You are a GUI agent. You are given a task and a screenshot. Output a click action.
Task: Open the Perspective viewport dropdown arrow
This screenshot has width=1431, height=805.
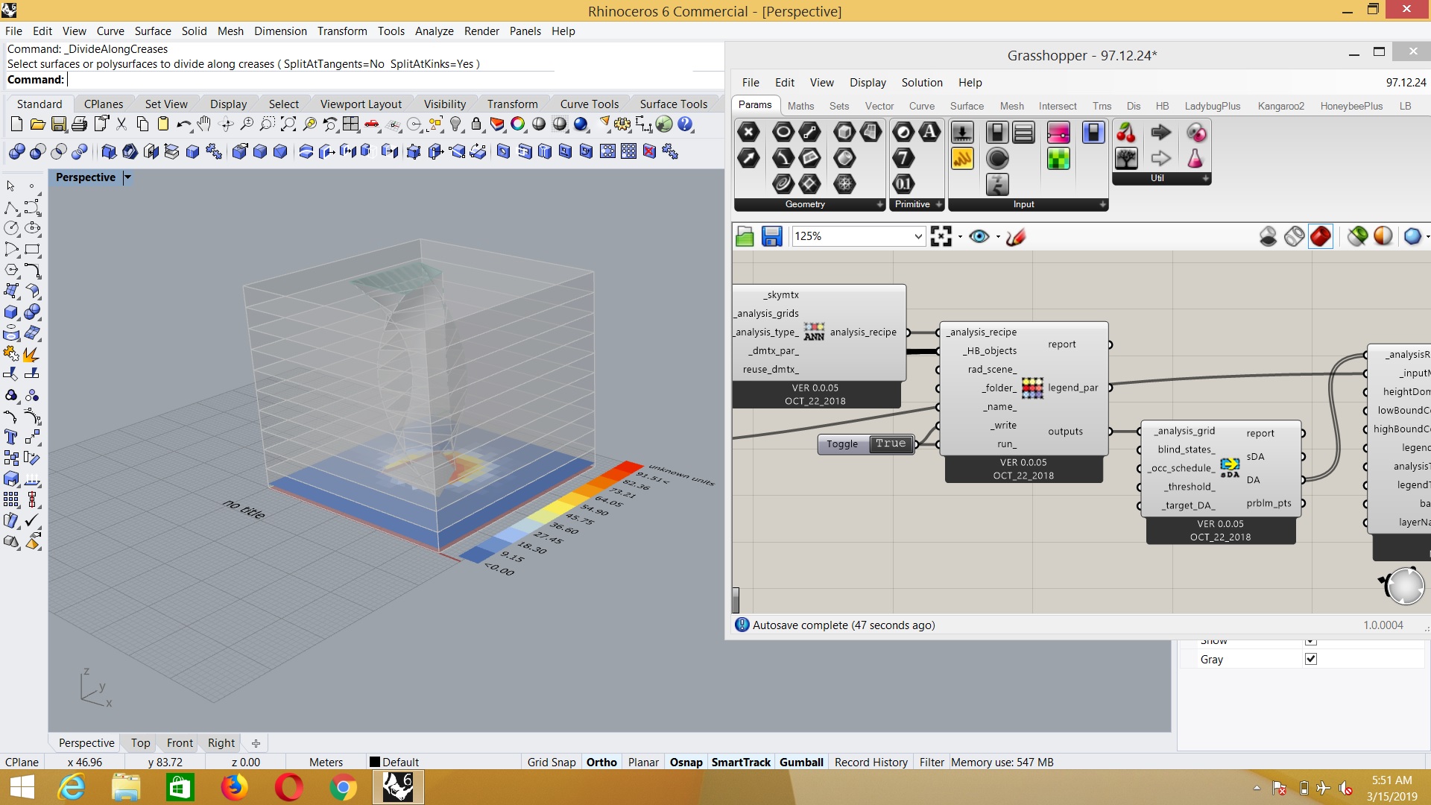coord(127,177)
